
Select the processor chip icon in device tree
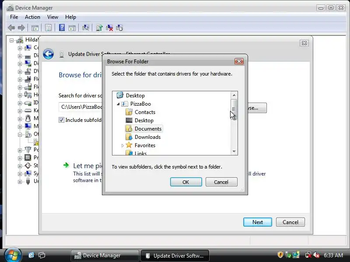point(28,158)
